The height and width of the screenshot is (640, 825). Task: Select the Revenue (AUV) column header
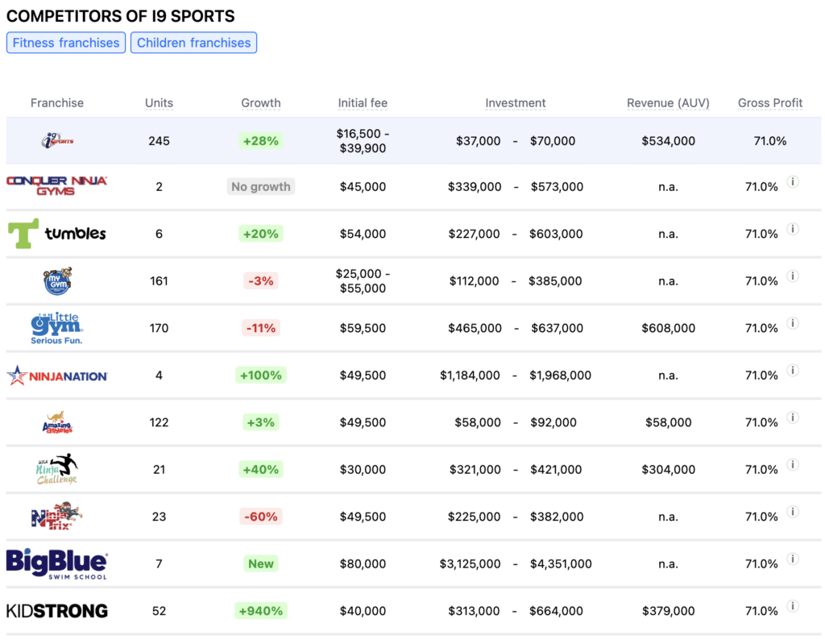click(668, 102)
